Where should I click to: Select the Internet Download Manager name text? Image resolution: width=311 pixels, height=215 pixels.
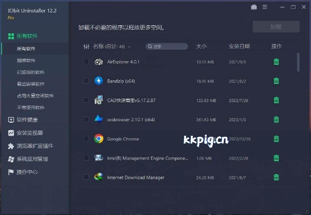pyautogui.click(x=136, y=178)
